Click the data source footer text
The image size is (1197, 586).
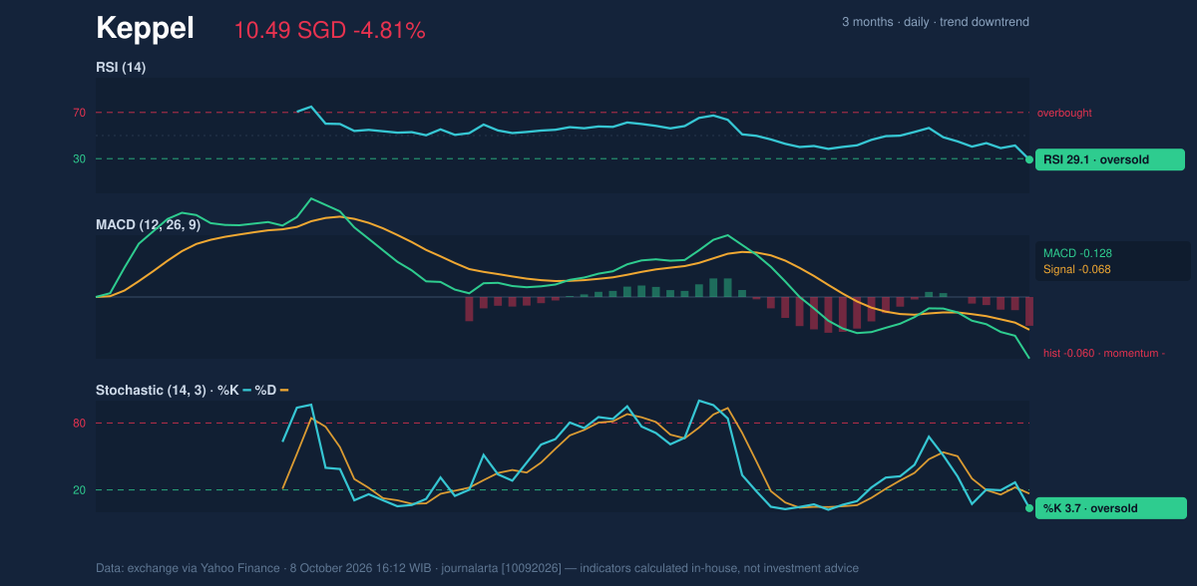point(477,568)
